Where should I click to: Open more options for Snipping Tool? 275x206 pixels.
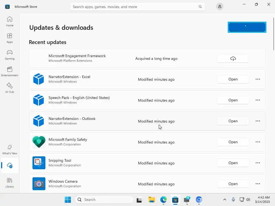point(258,163)
